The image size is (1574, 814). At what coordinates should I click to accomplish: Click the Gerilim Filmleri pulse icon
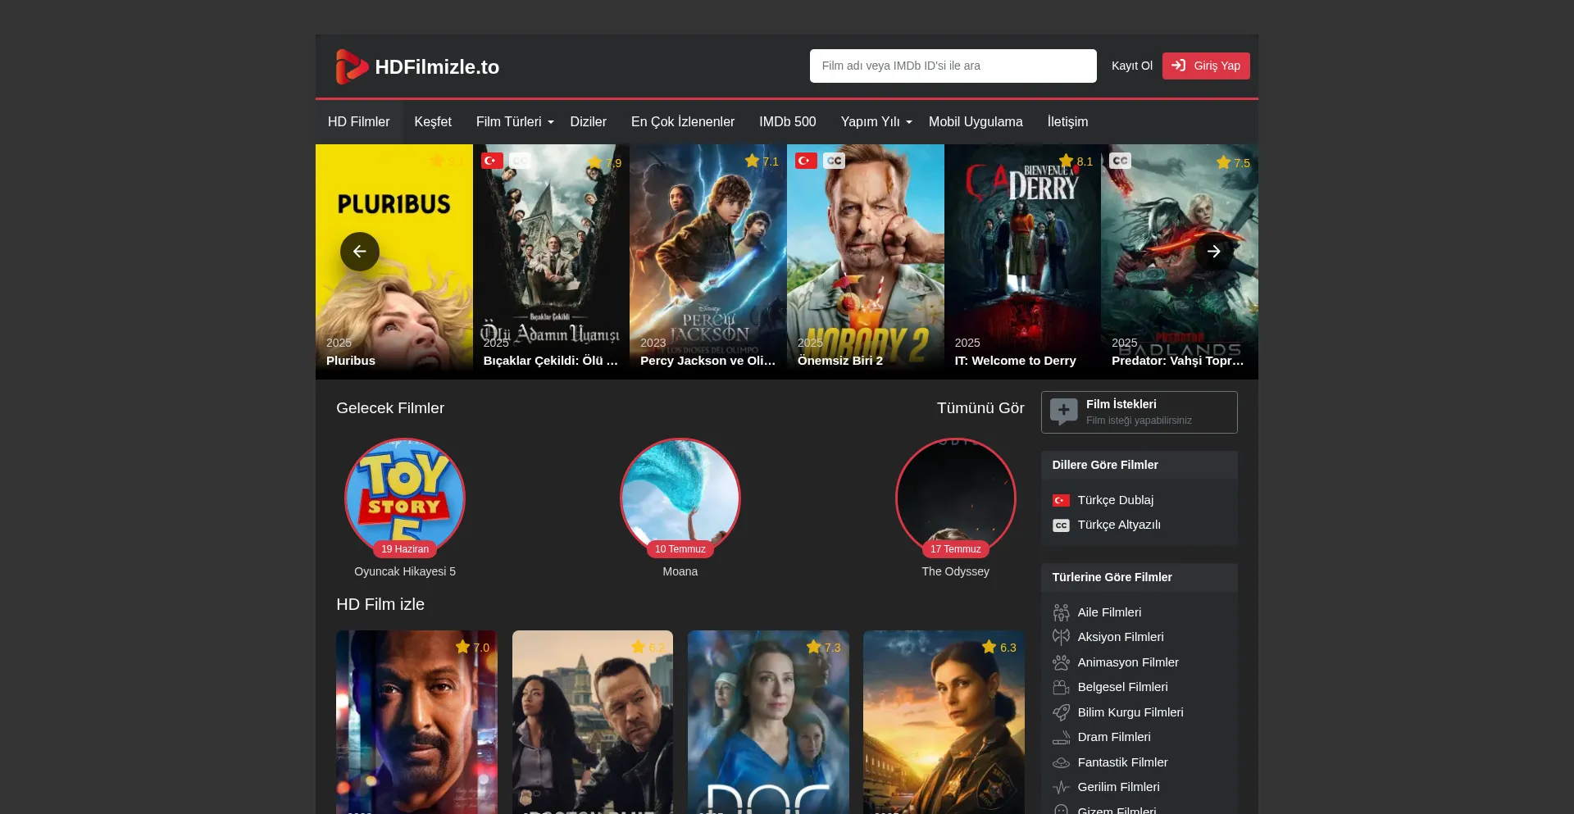click(1061, 787)
